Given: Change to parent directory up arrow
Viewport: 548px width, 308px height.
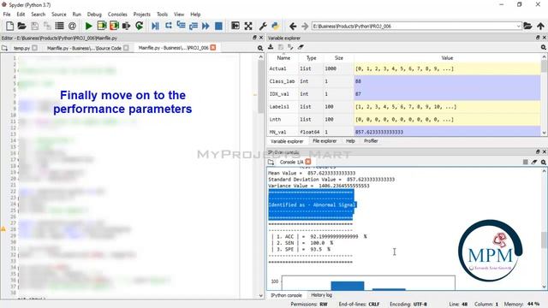Looking at the screenshot, I should [540, 26].
